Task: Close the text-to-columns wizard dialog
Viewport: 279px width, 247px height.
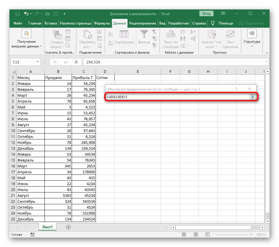Action: [250, 89]
